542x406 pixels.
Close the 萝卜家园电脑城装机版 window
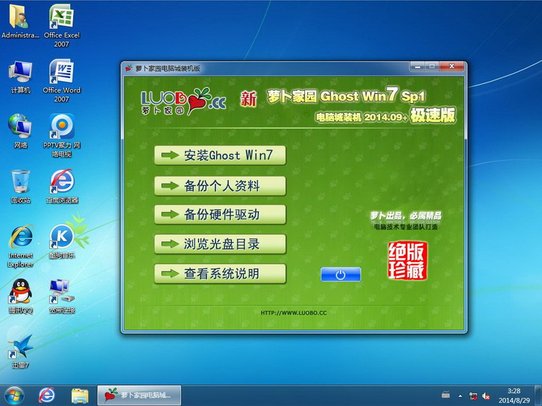[x=451, y=66]
